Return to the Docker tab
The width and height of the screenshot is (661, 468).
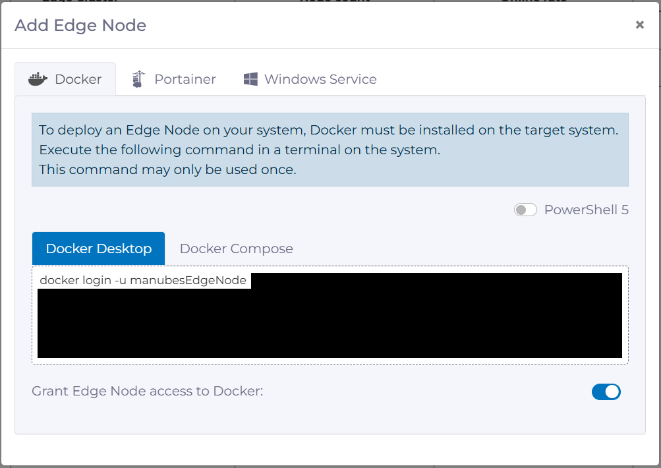(x=65, y=78)
